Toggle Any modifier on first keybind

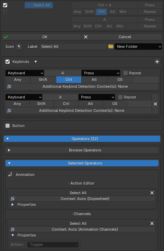pyautogui.click(x=18, y=80)
